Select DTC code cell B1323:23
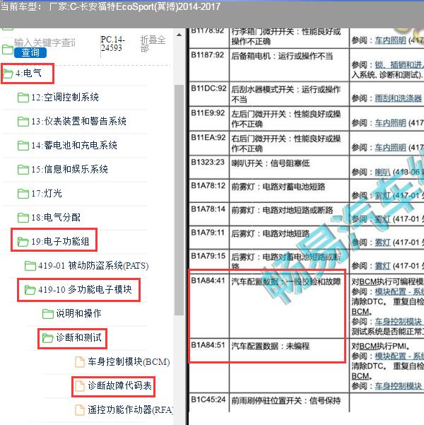 [x=208, y=167]
